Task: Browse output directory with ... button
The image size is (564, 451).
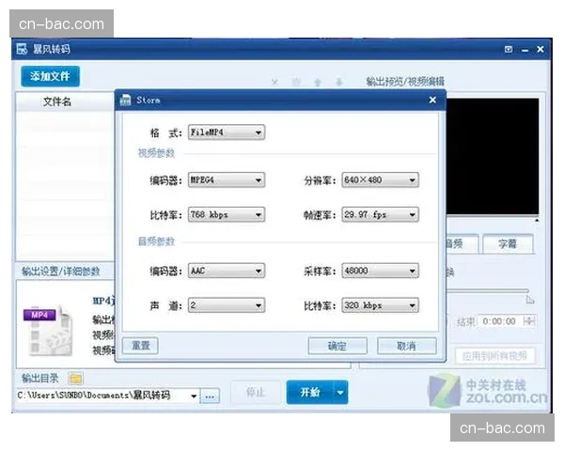Action: pos(210,397)
